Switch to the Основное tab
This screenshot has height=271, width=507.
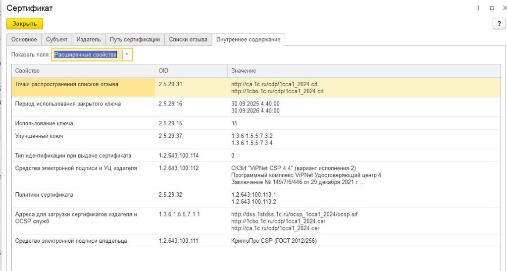pos(24,40)
